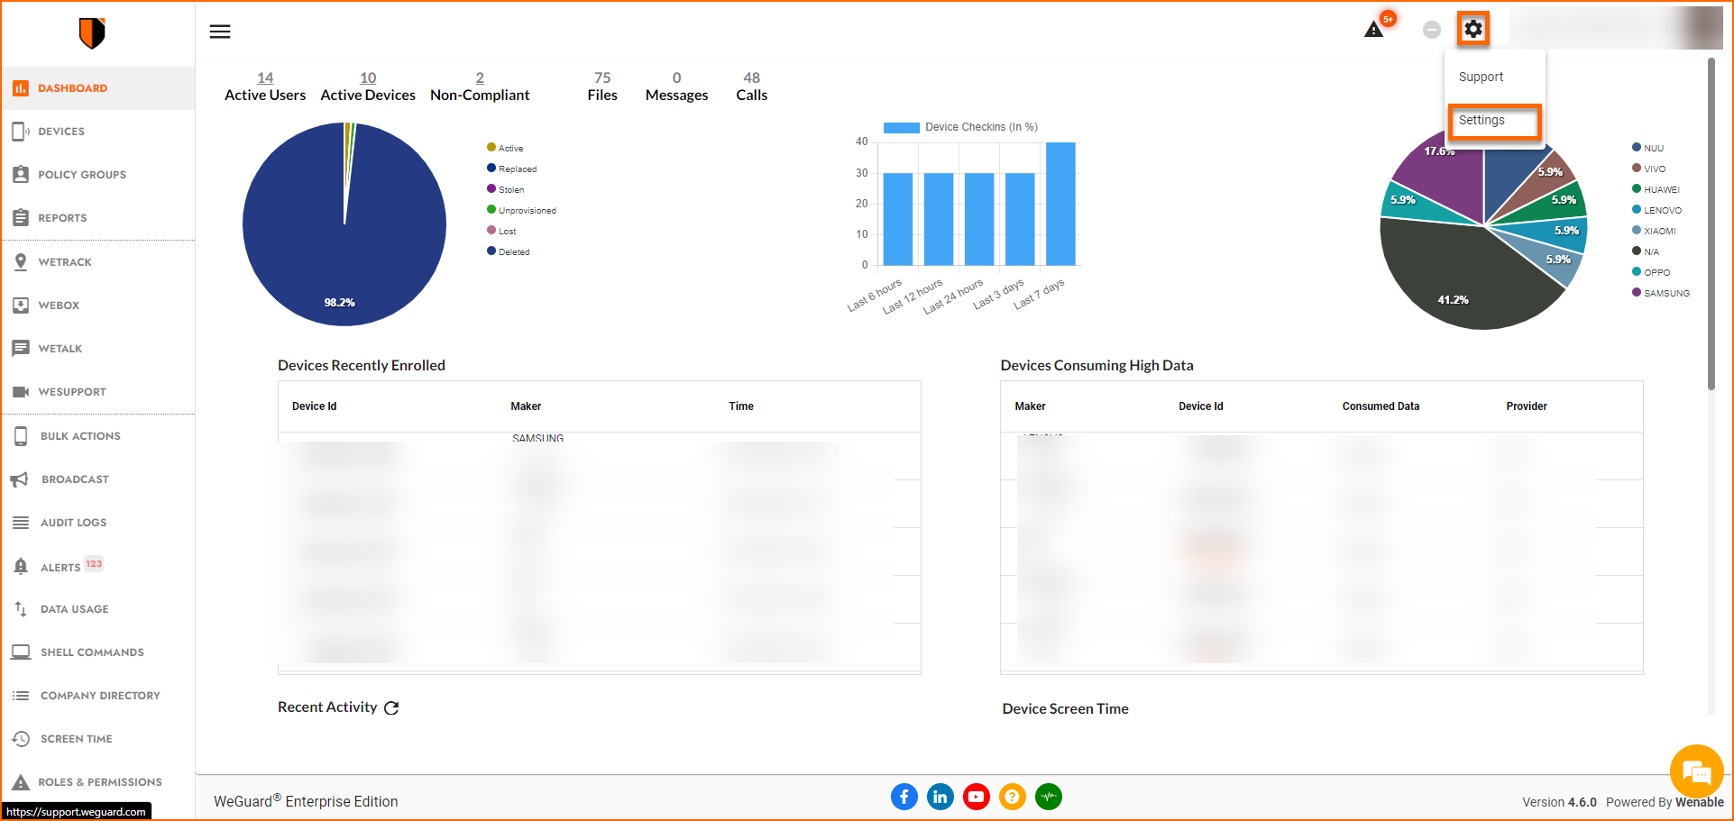Click the grey minus status icon
The width and height of the screenshot is (1734, 821).
[x=1432, y=30]
